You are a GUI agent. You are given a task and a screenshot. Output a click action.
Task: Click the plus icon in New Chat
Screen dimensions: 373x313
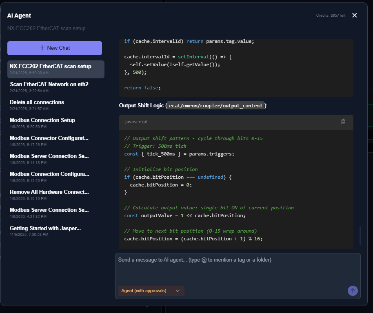(x=42, y=48)
